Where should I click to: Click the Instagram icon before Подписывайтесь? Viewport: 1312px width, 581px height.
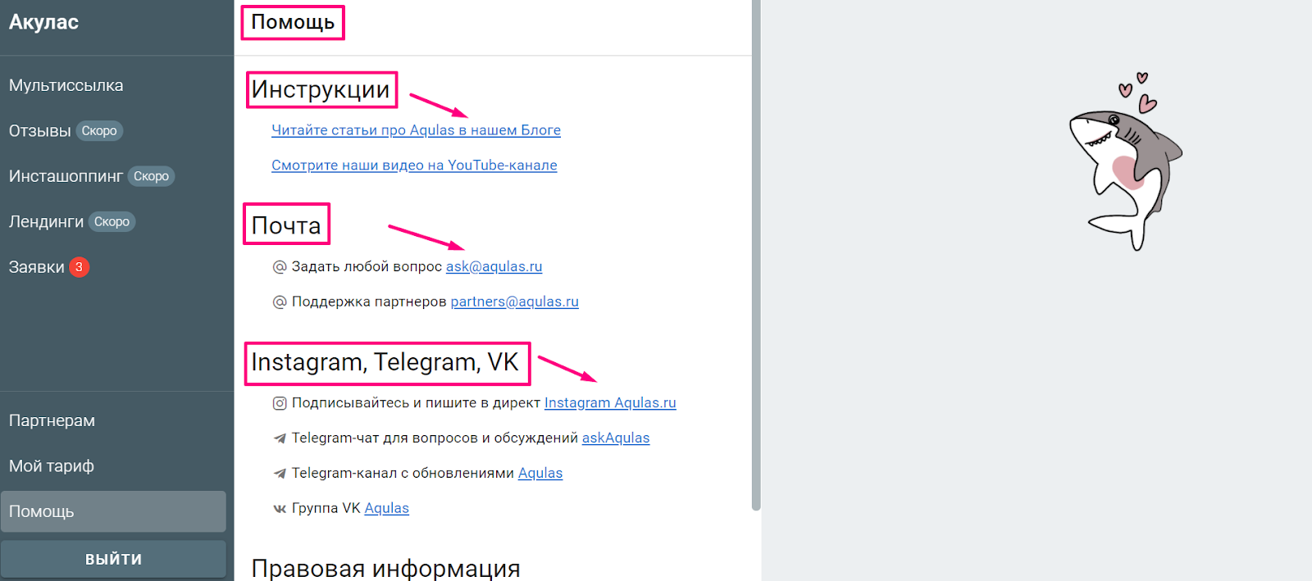tap(280, 403)
